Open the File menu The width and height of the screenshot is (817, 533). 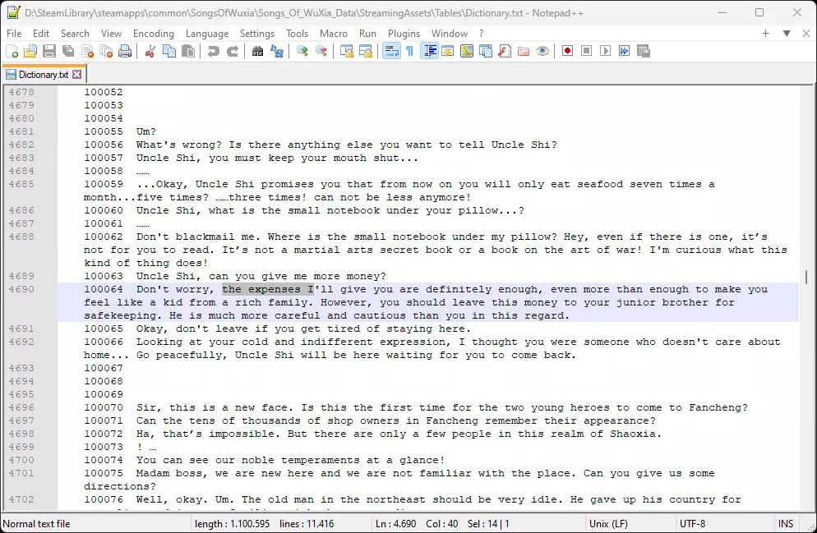coord(14,34)
